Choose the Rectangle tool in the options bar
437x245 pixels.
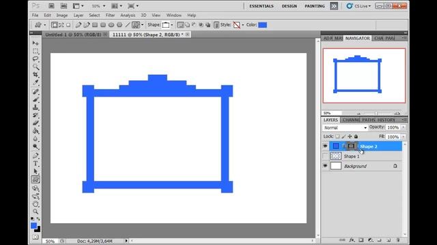click(x=95, y=25)
